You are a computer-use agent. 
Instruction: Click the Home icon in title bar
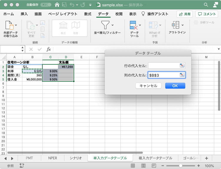[57, 5]
